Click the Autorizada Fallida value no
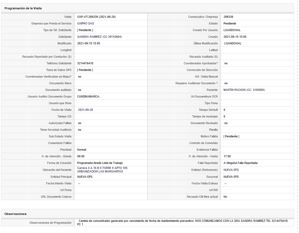The image size is (299, 233). tap(79, 123)
